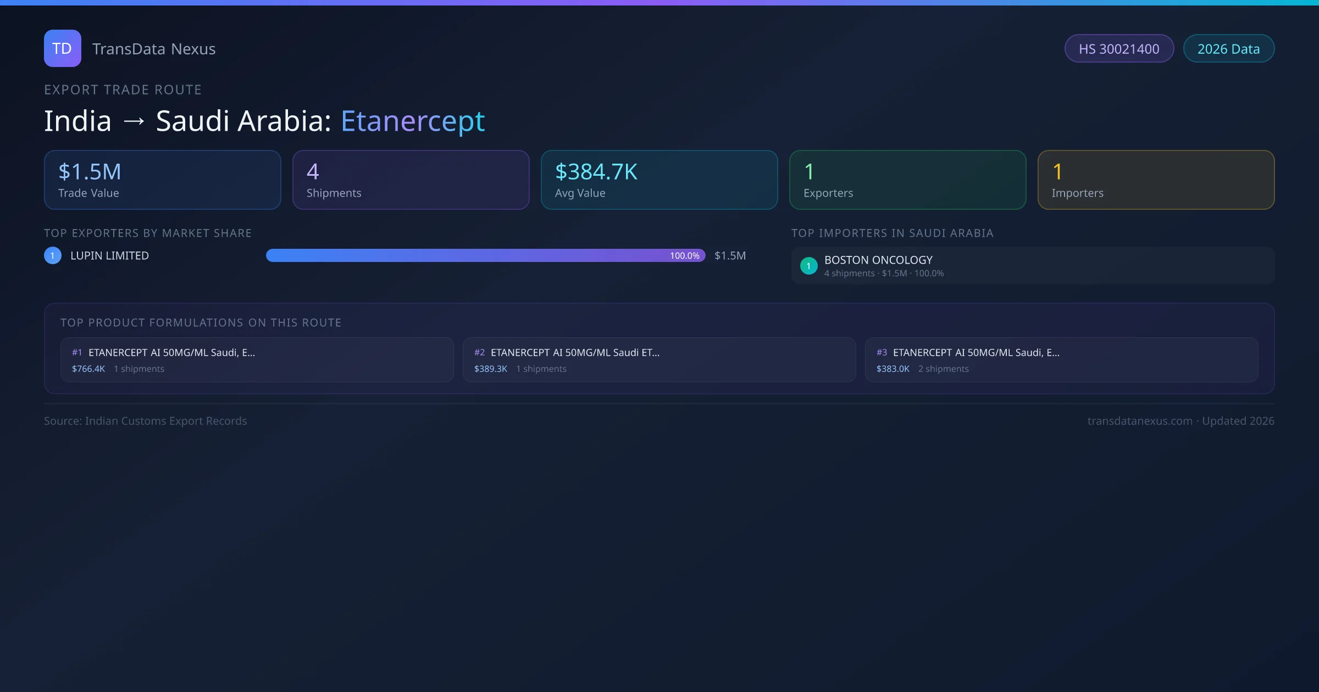
Task: Open formulation #1 with $766.4K value
Action: [257, 360]
